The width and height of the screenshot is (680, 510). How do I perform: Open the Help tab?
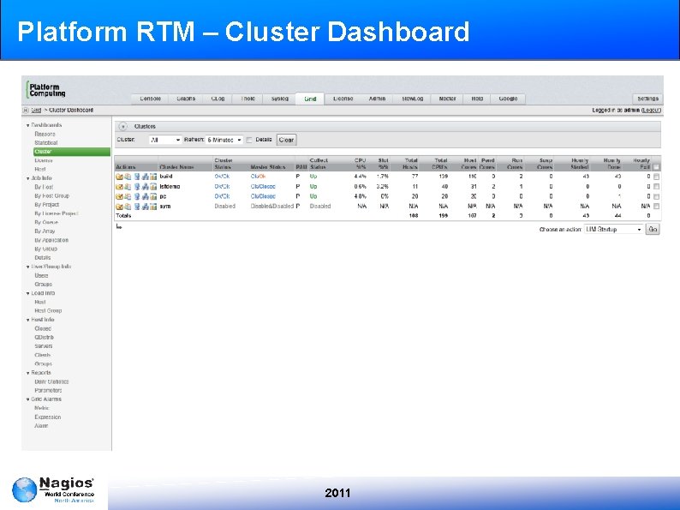[477, 99]
